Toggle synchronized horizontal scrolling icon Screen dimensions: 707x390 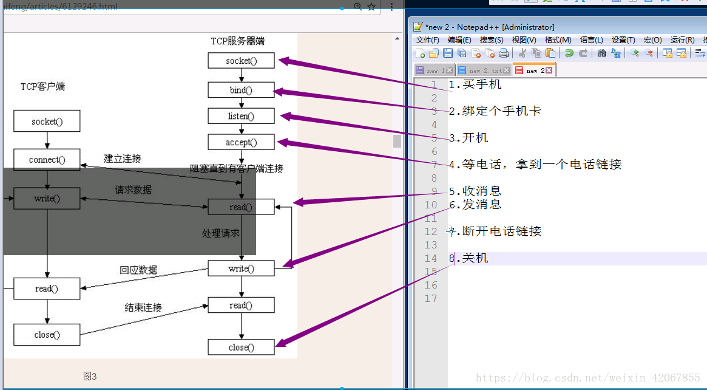(x=682, y=53)
